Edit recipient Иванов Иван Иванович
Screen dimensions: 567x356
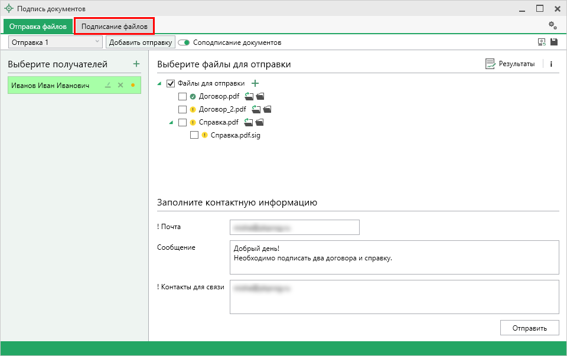pos(107,85)
